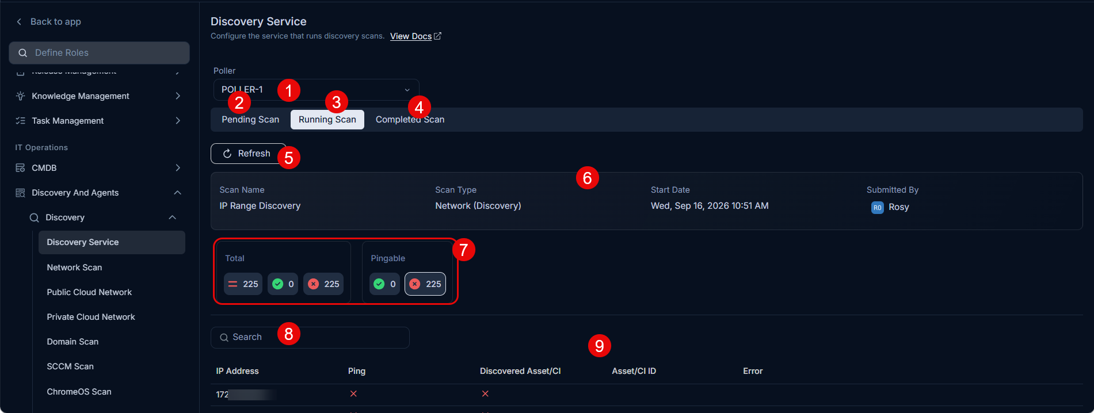This screenshot has height=413, width=1094.
Task: Expand the CMDB menu chevron
Action: click(178, 168)
